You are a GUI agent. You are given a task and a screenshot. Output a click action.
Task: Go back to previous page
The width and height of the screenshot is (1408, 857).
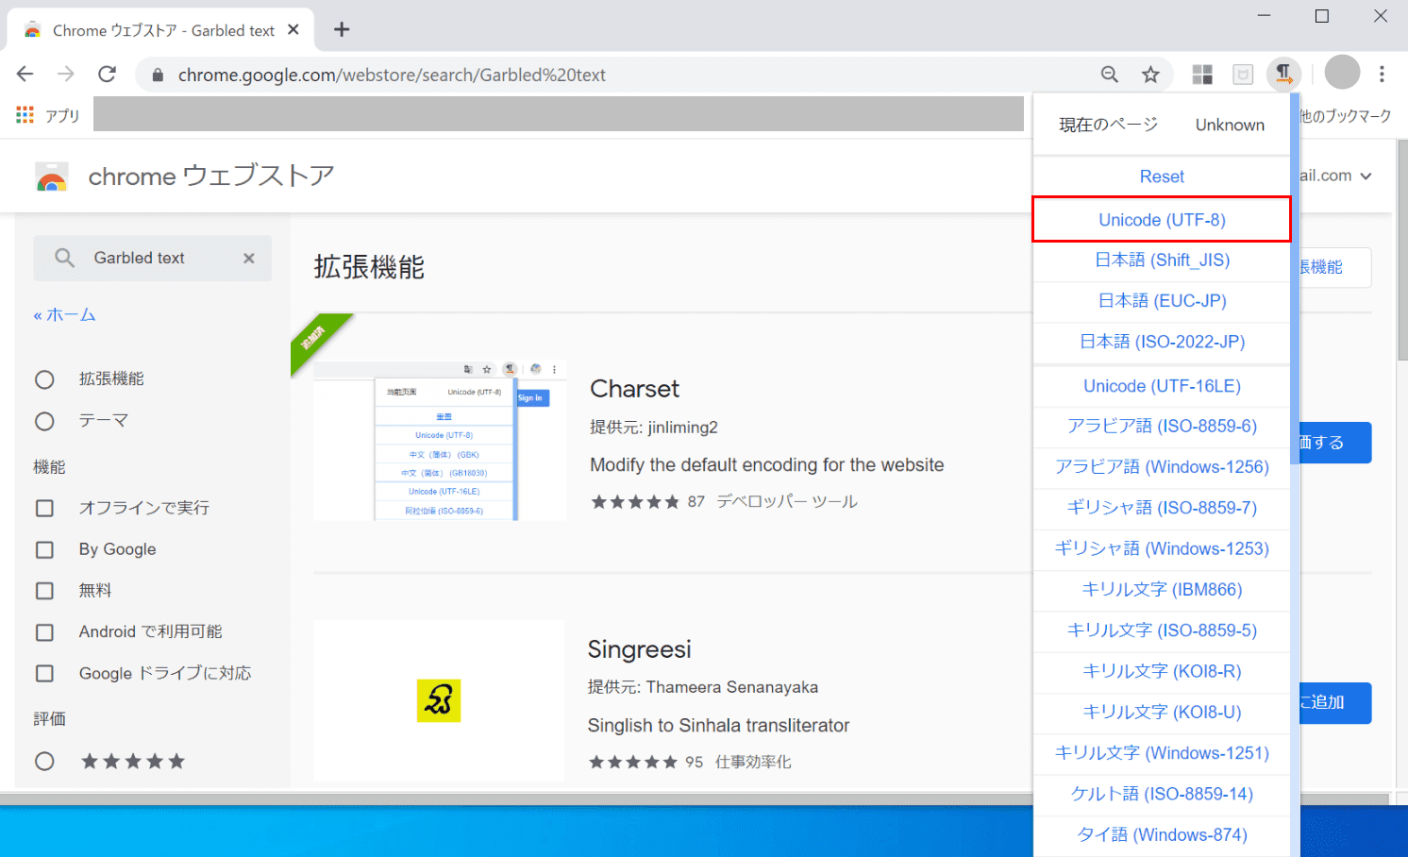(x=25, y=74)
